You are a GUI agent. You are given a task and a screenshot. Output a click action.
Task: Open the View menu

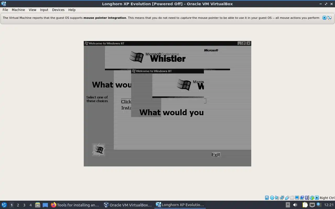(x=32, y=10)
